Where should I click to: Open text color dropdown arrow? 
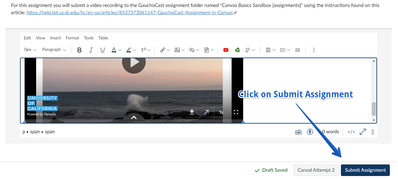click(x=120, y=50)
